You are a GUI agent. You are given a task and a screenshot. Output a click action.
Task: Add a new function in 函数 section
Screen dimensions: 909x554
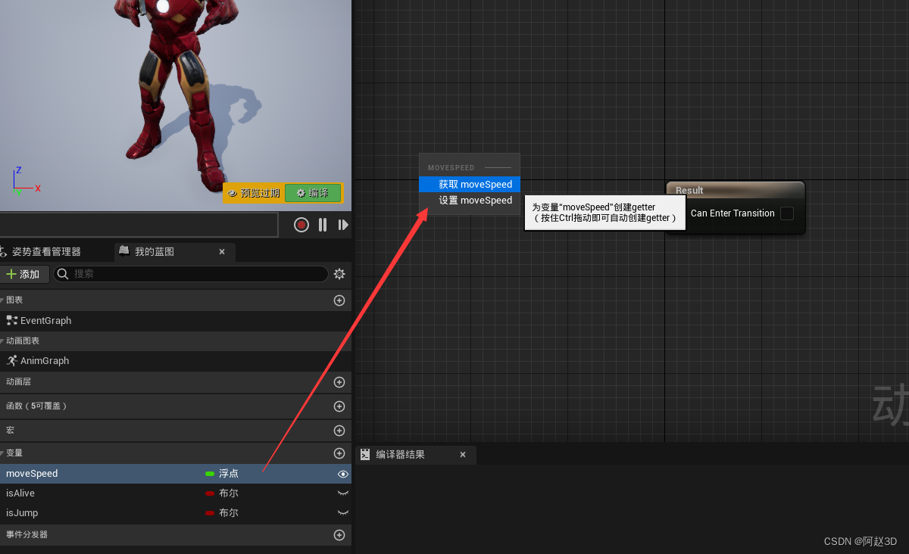coord(339,406)
